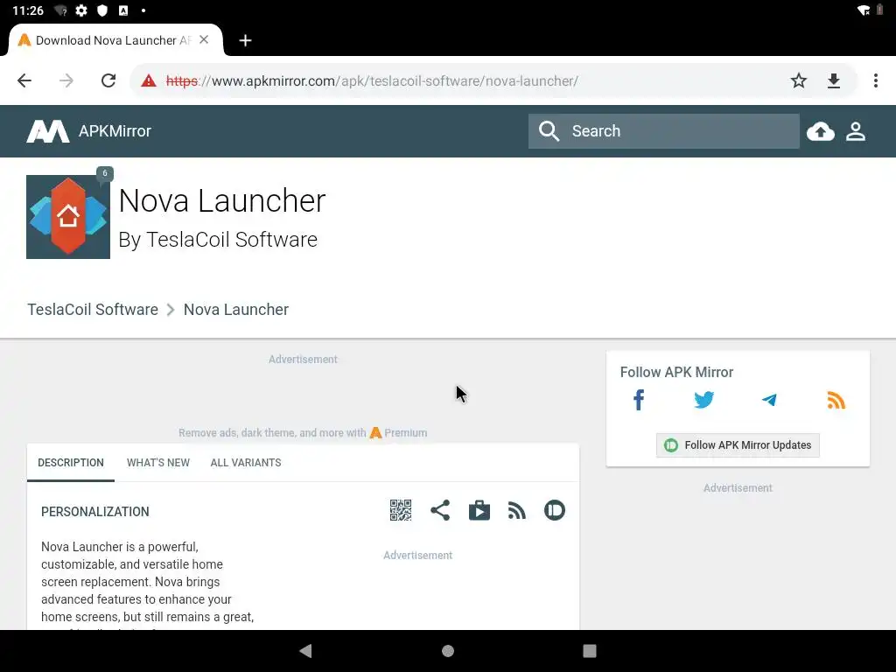
Task: Show the QR code icon
Action: [x=401, y=510]
